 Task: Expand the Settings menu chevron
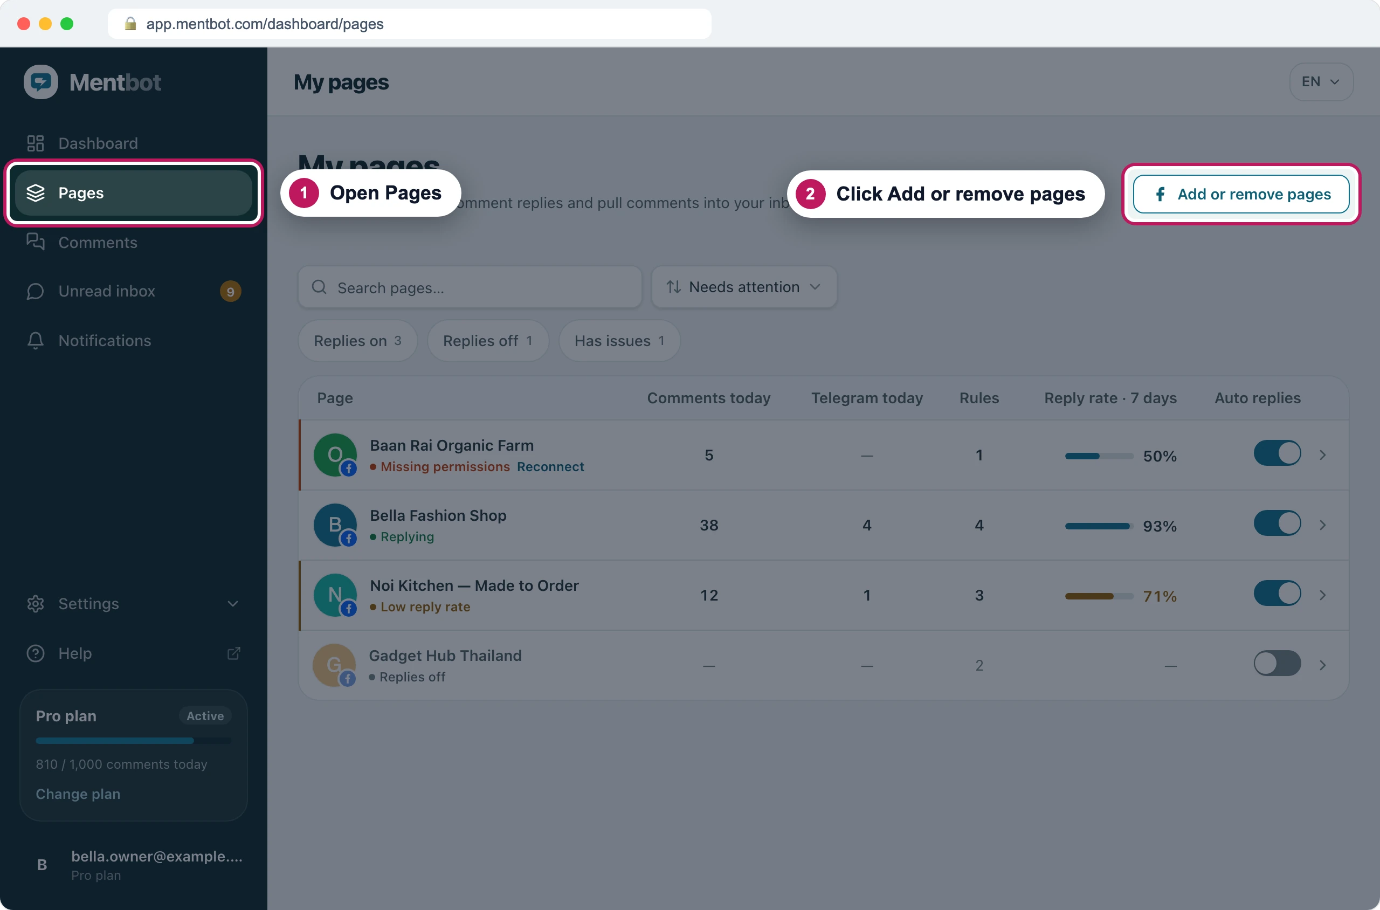pyautogui.click(x=233, y=604)
